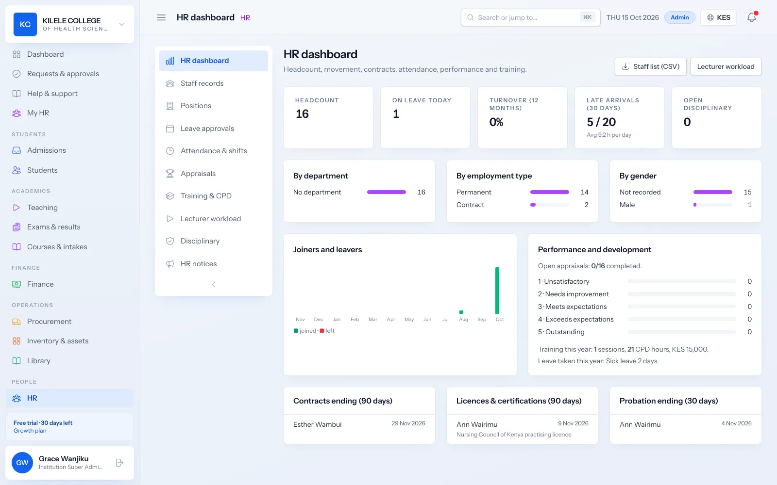Click the Disciplinary shield icon

(170, 241)
